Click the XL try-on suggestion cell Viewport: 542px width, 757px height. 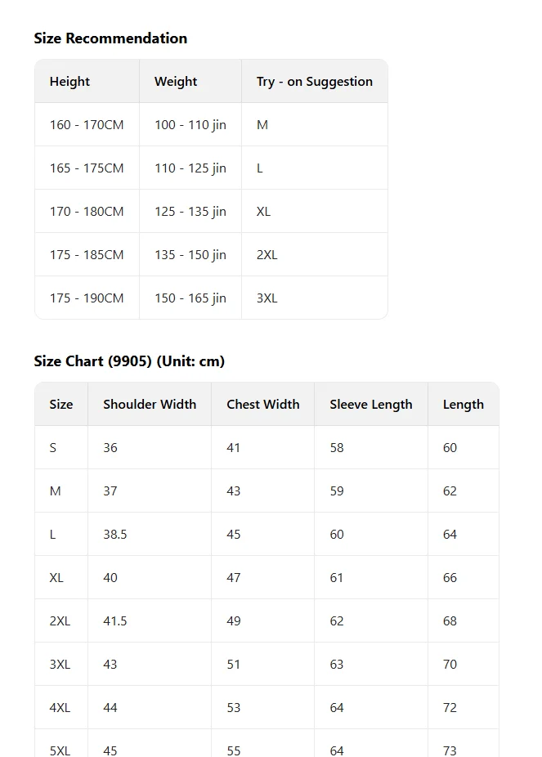[315, 212]
